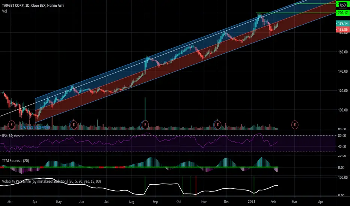Screen dimensions: 350x206
Task: Click the Aug label on time axis
Action: pos(131,202)
